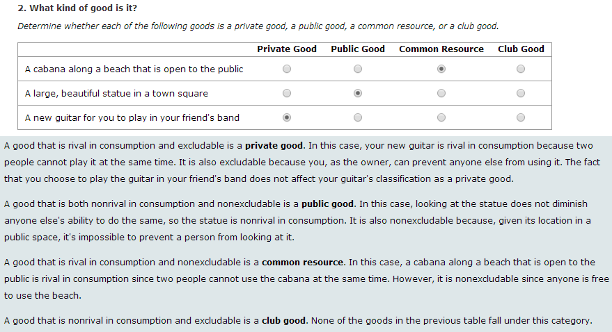This screenshot has width=612, height=332.
Task: Select Common Resource for the beach cabana
Action: coord(441,69)
